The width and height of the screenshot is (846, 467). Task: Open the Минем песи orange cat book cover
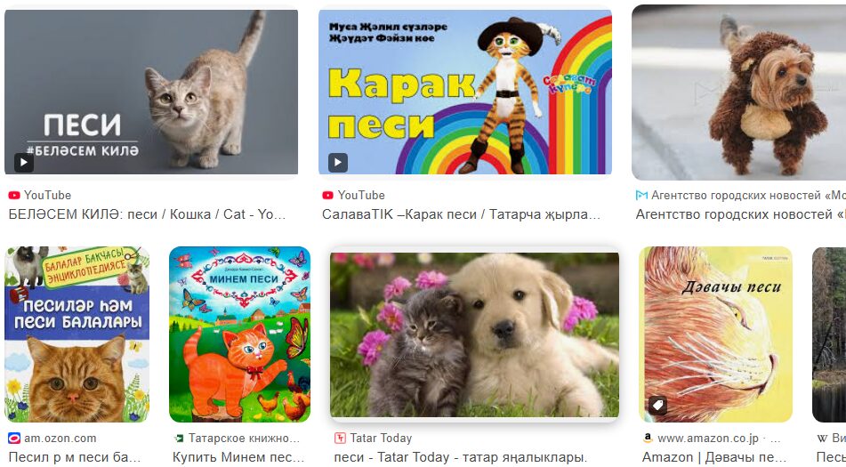pos(240,334)
